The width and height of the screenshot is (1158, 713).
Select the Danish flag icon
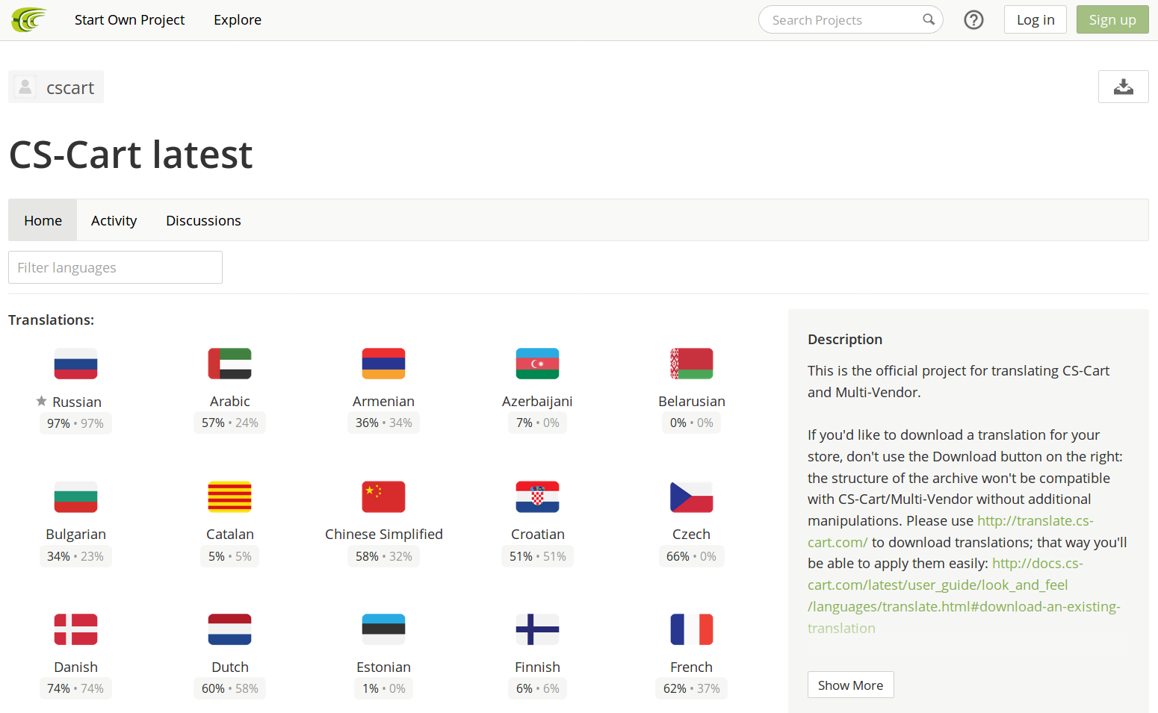coord(75,629)
